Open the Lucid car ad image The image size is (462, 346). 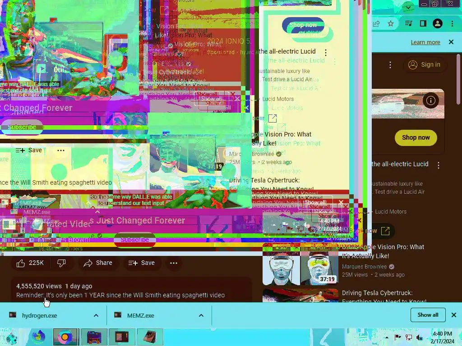408,104
